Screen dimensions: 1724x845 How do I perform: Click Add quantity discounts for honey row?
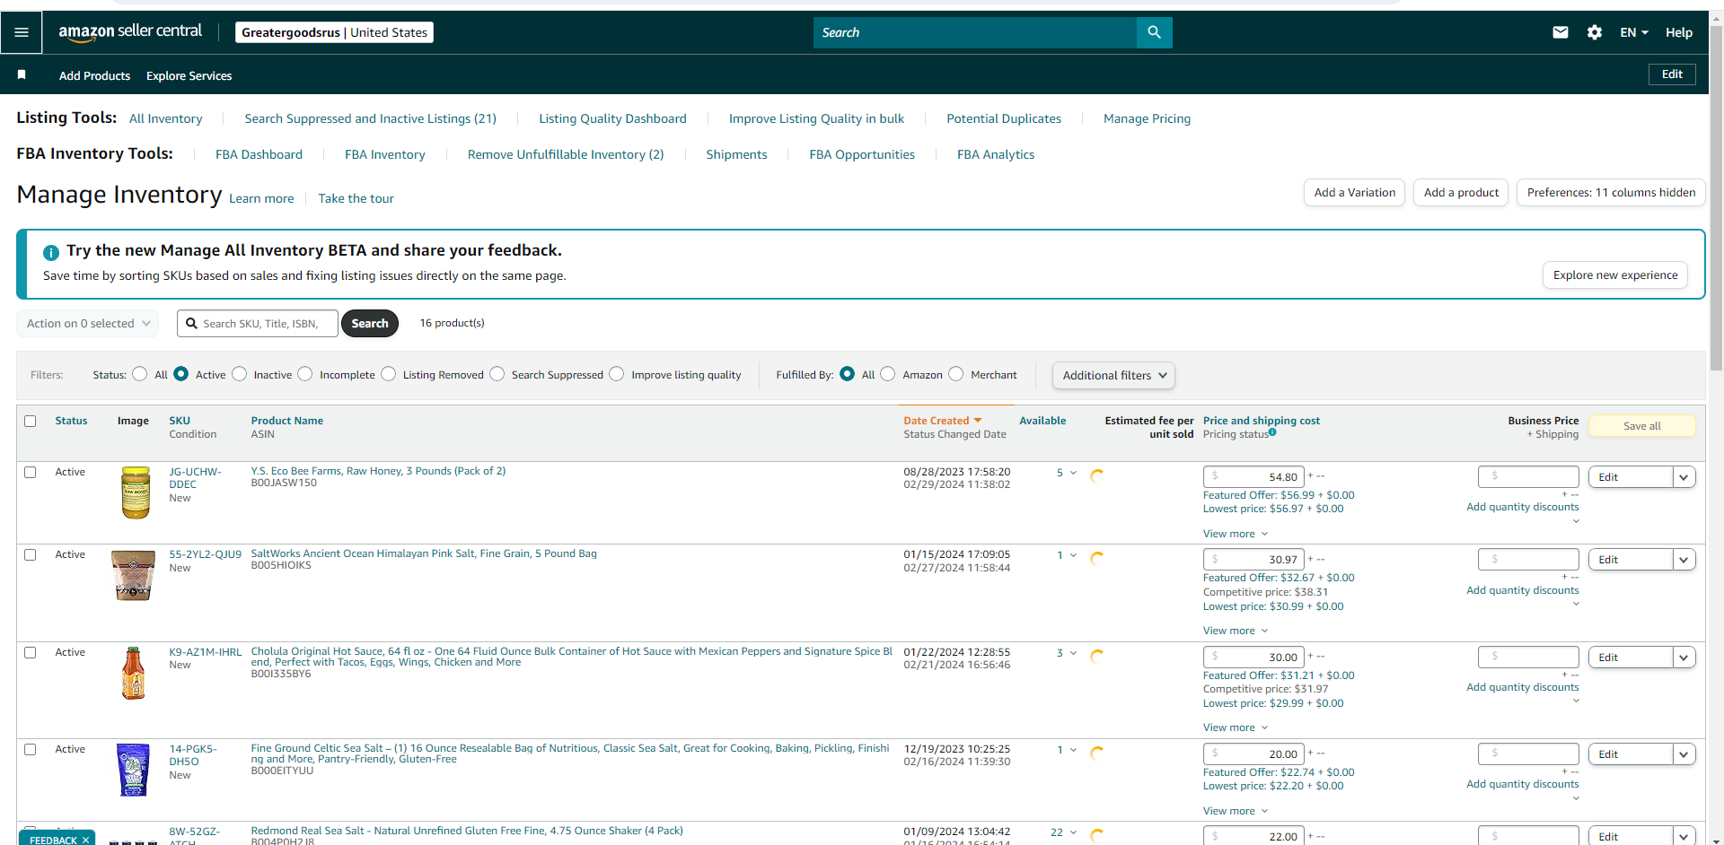click(x=1522, y=508)
